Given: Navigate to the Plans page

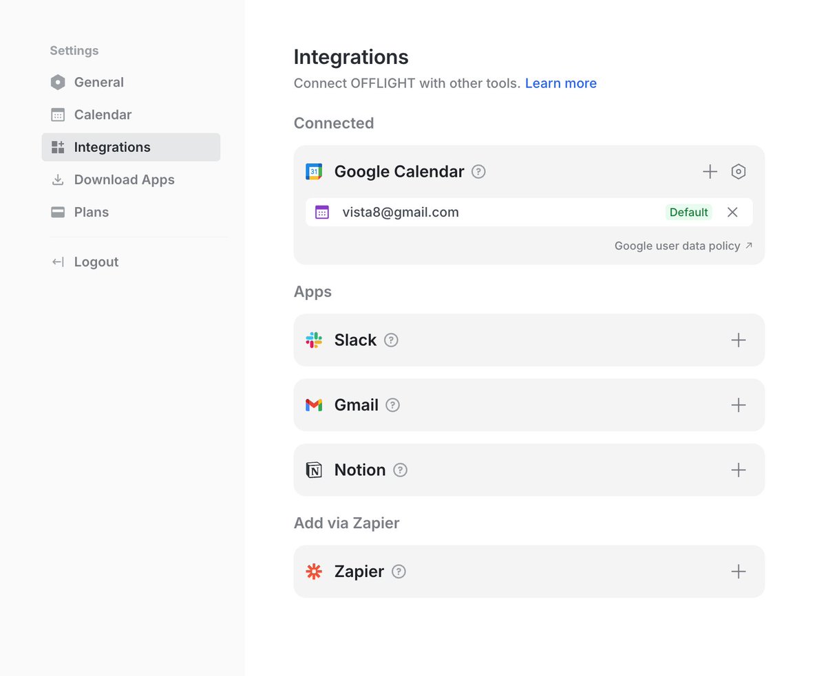Looking at the screenshot, I should point(91,212).
